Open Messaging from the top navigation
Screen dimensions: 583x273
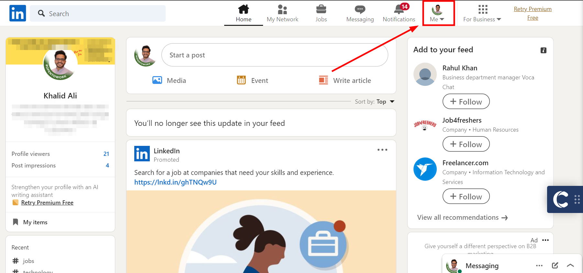pos(360,13)
